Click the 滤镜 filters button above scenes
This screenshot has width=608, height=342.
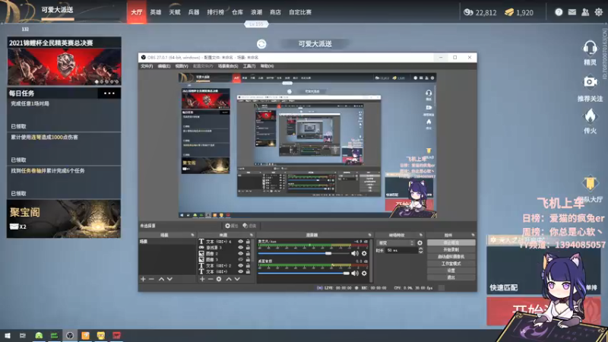coord(249,226)
